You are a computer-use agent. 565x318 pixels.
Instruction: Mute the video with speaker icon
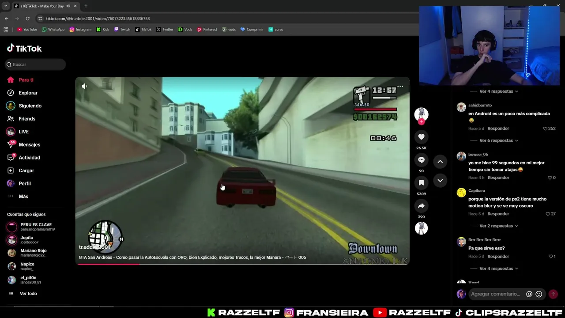(x=84, y=86)
